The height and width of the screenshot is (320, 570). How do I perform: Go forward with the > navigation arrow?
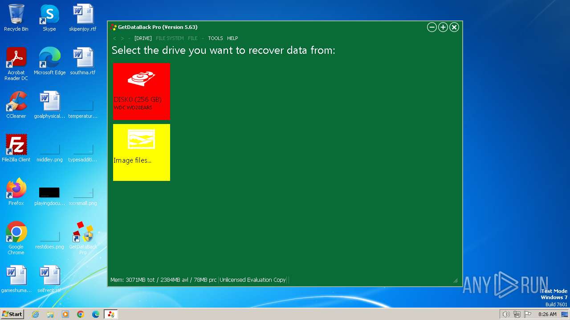coord(122,38)
